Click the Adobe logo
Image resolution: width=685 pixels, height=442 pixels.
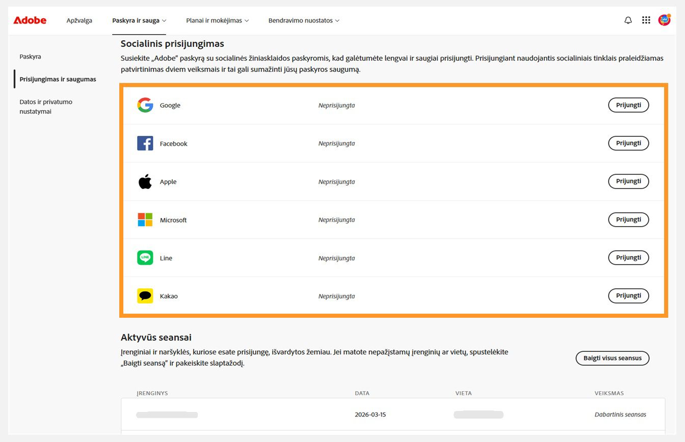(29, 20)
